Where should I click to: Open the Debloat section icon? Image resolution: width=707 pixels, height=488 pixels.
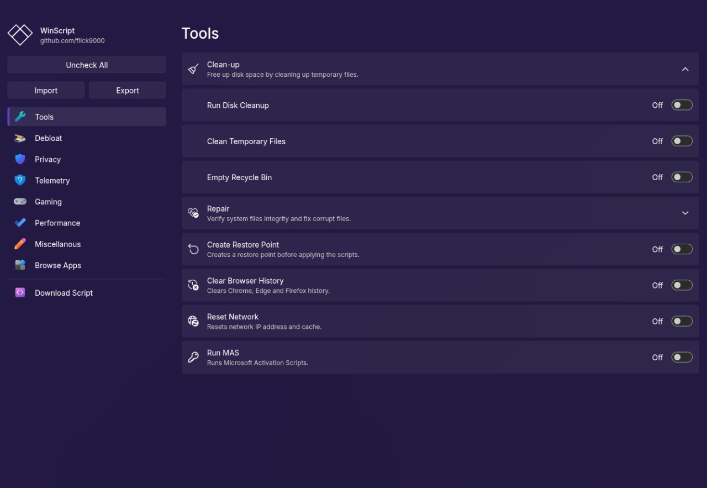(21, 138)
